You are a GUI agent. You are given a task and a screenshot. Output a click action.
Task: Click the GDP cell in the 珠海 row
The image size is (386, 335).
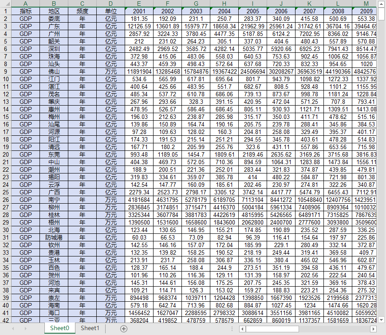(x=25, y=57)
